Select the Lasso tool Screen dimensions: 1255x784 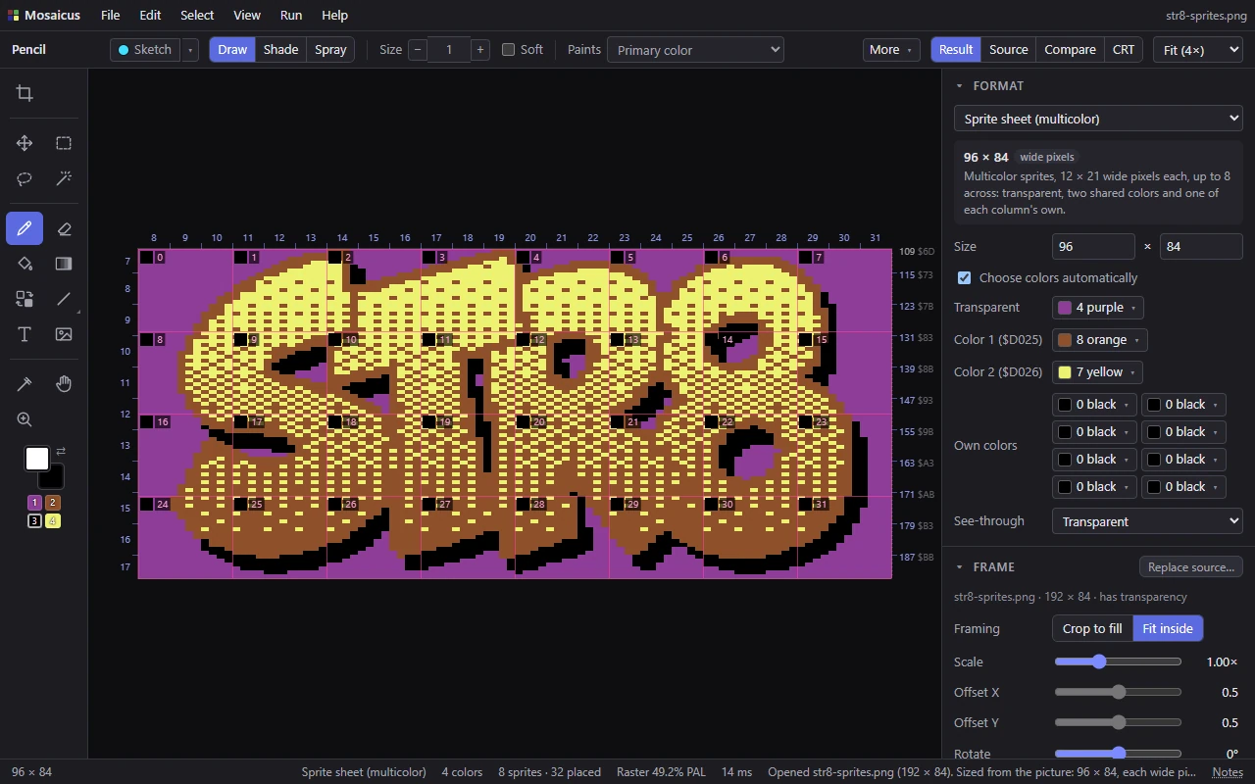tap(25, 178)
